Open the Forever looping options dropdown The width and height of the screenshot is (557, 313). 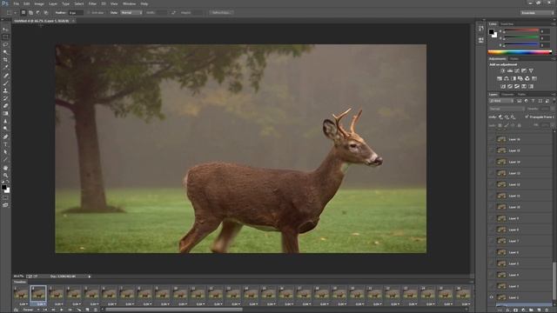30,310
